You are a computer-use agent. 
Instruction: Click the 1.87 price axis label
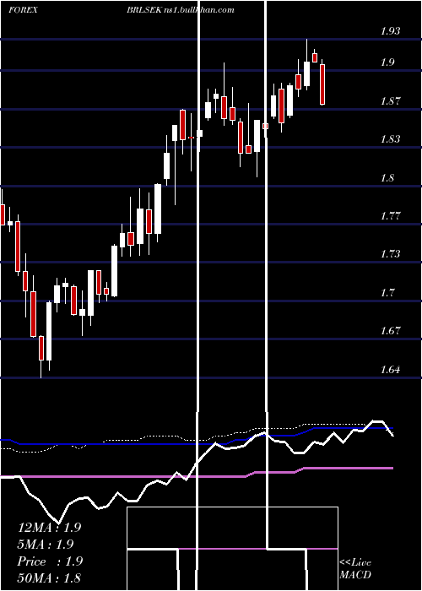[390, 100]
